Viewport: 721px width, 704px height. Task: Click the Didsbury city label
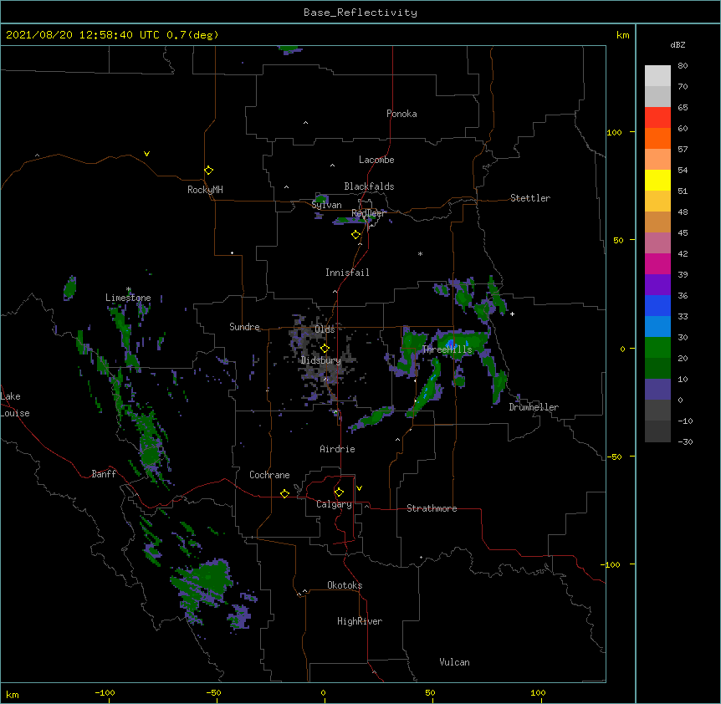tap(321, 360)
